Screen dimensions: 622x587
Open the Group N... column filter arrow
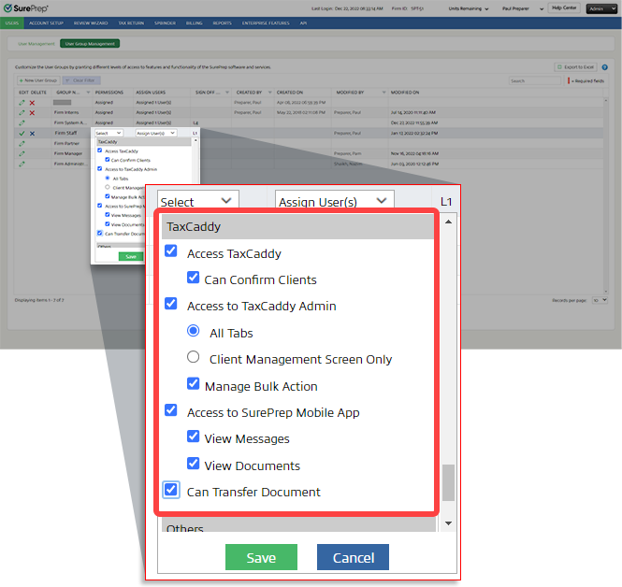click(88, 93)
